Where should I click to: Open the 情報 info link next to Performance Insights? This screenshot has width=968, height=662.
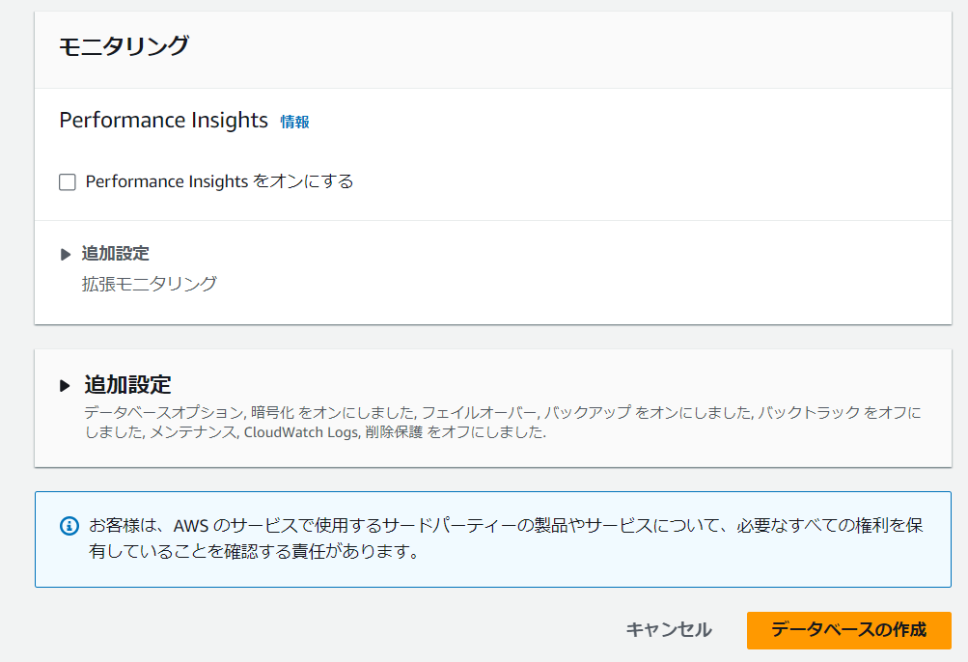pyautogui.click(x=292, y=122)
